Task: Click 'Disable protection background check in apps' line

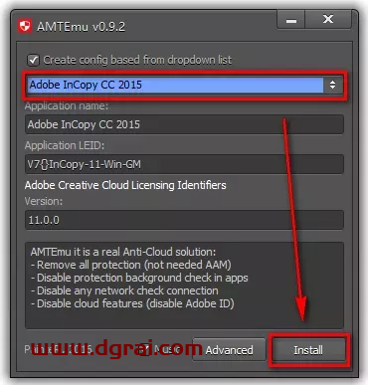Action: coord(139,278)
